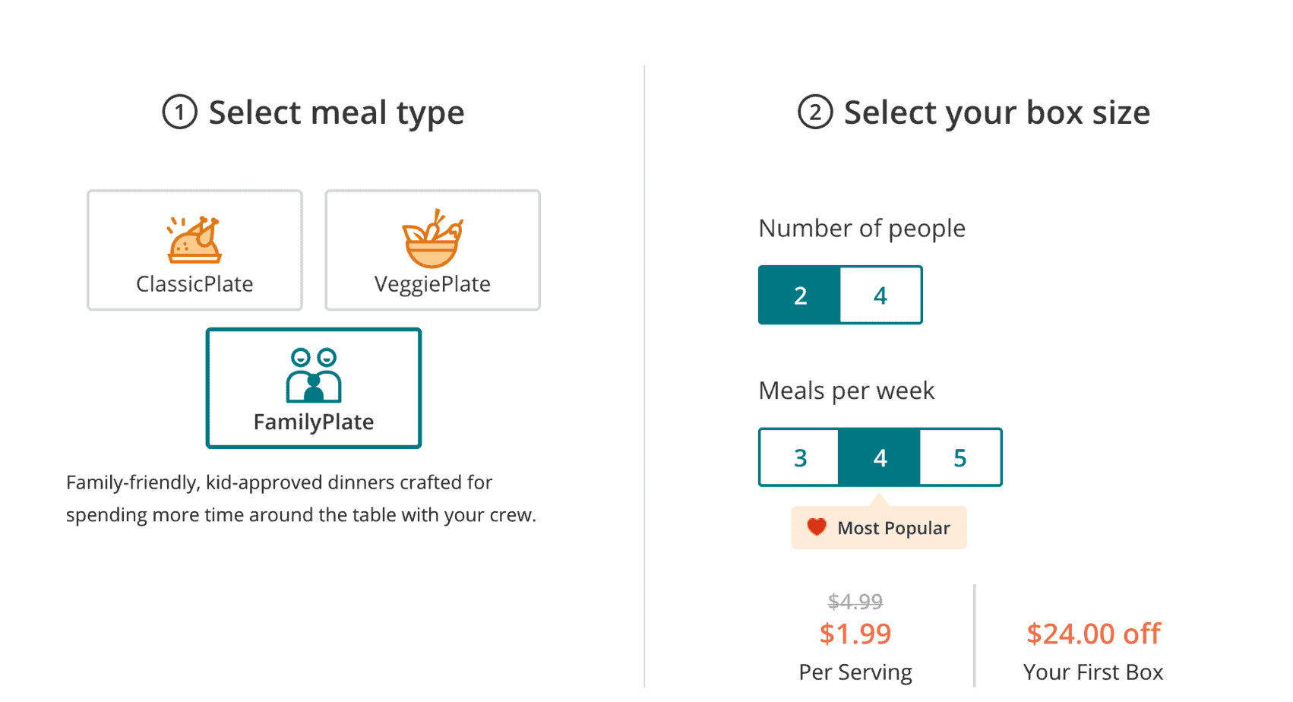Choose 5 meals per week
The width and height of the screenshot is (1293, 702).
click(960, 458)
